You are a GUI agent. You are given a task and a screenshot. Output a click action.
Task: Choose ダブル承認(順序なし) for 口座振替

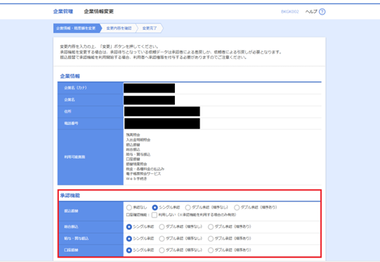(x=162, y=250)
